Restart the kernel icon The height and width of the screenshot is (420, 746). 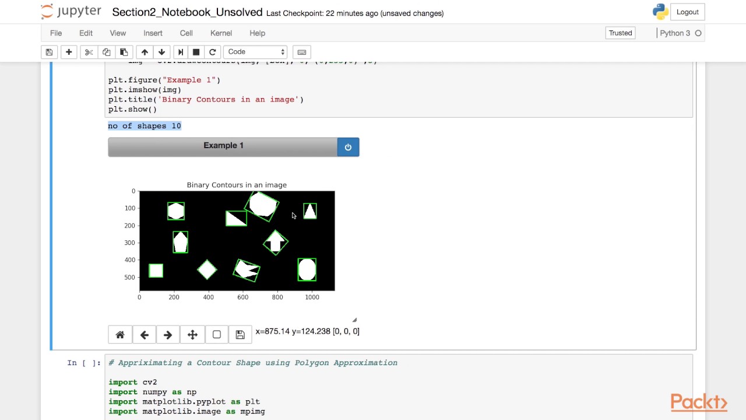(213, 52)
